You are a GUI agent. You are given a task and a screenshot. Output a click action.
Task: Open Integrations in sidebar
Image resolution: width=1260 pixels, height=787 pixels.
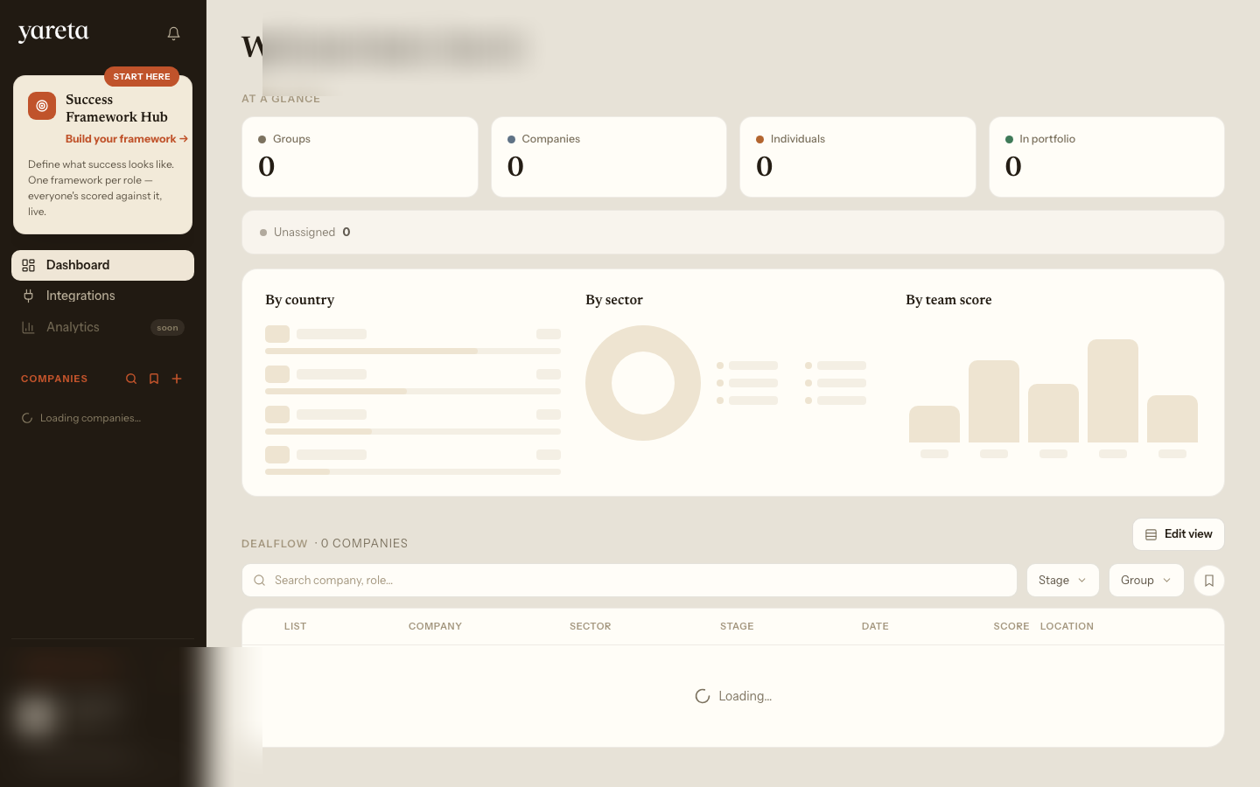click(102, 296)
